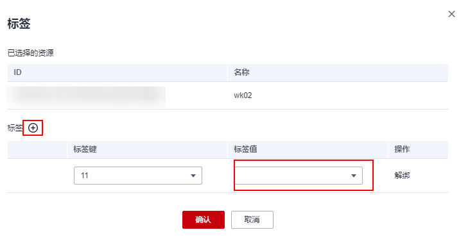The image size is (461, 239).
Task: Cancel using the 取消 button
Action: tap(252, 220)
